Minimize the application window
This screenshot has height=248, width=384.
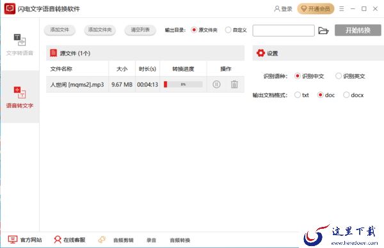(x=353, y=9)
